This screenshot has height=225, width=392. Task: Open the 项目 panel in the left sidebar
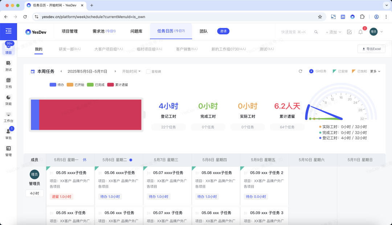8,47
